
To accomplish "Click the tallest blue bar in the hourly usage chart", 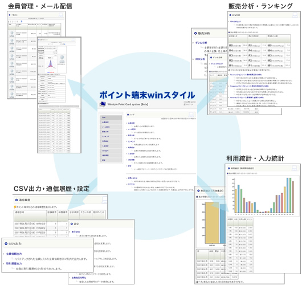I will point(288,195).
